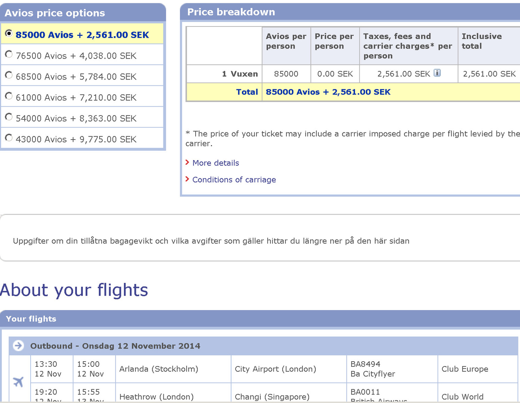Click the Outbound Onsdag 12 November header
The width and height of the screenshot is (520, 403).
[x=115, y=346]
